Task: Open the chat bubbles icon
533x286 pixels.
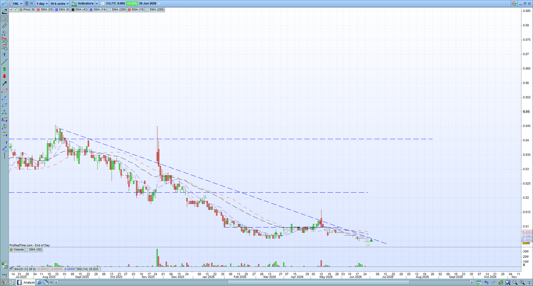Action: pyautogui.click(x=39, y=282)
